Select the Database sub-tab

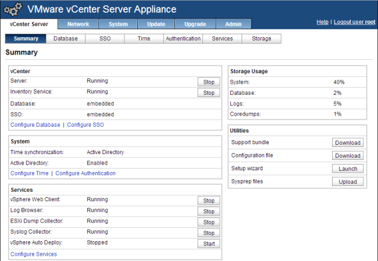click(x=65, y=39)
